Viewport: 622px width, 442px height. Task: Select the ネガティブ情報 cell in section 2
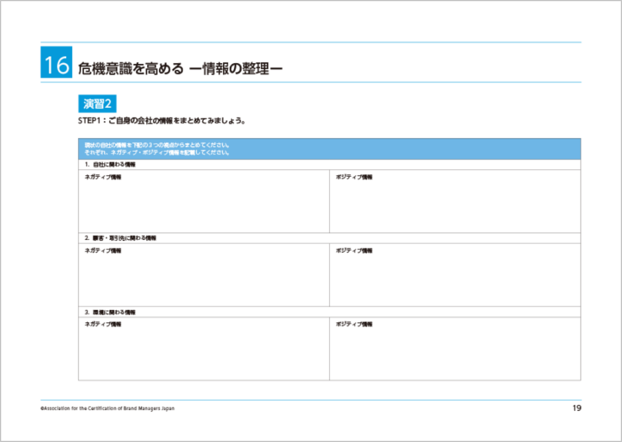[203, 274]
